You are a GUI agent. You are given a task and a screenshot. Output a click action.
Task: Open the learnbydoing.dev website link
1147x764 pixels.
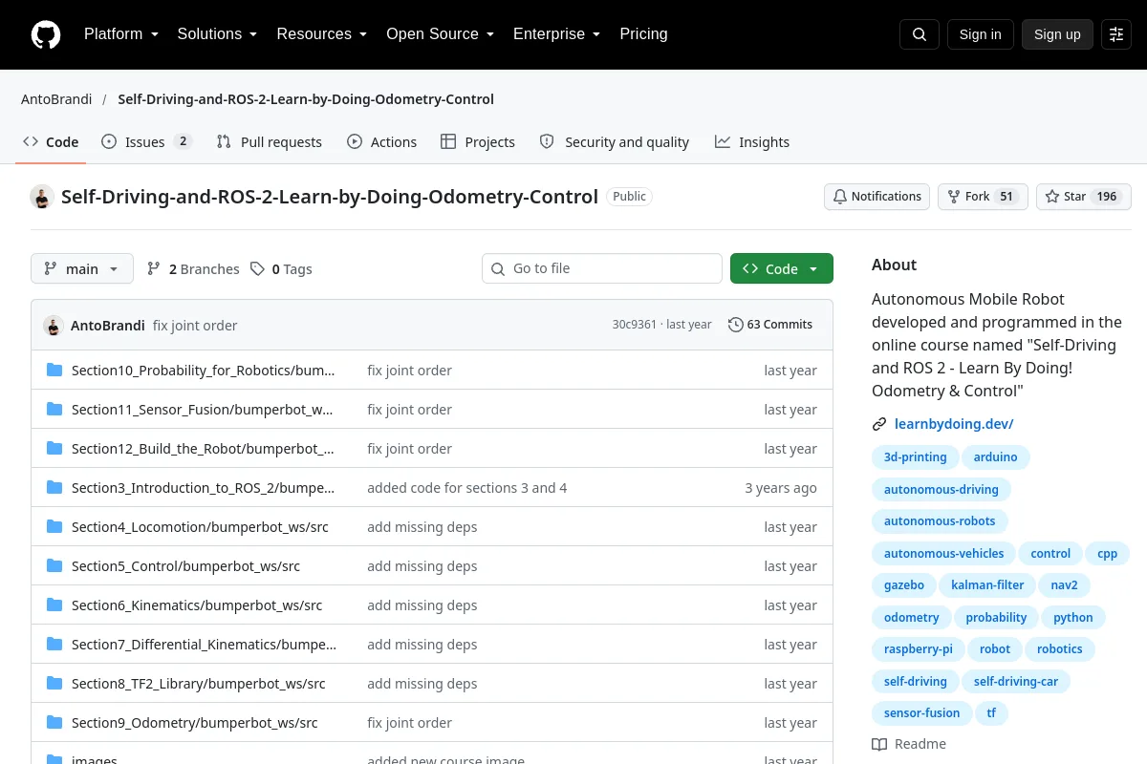coord(954,424)
